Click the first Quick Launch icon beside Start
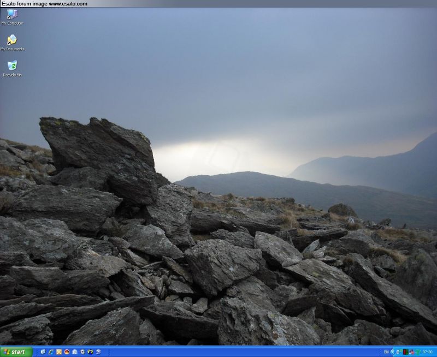 click(43, 352)
